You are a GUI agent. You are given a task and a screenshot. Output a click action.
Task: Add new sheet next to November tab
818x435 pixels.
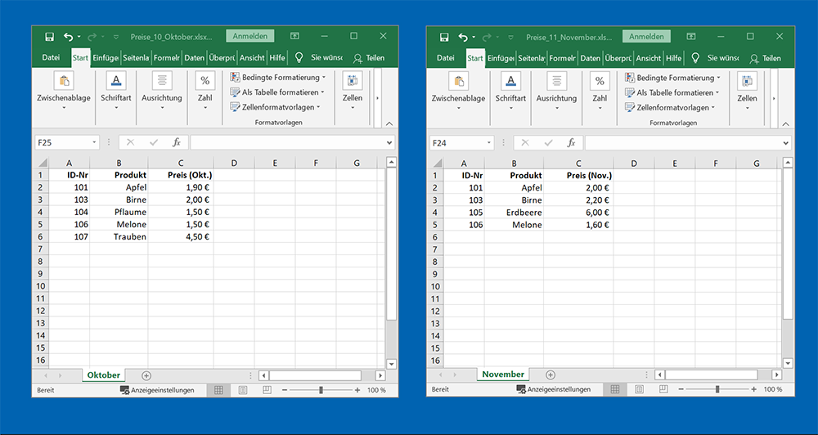click(x=551, y=375)
